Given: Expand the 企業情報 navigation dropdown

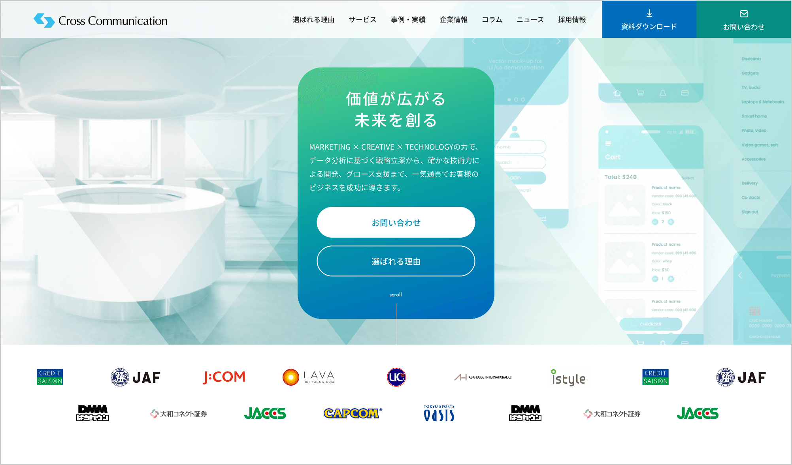Looking at the screenshot, I should pos(454,20).
